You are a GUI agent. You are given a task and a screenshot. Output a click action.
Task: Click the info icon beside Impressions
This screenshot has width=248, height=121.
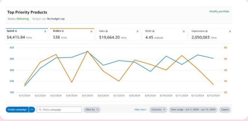(206, 32)
